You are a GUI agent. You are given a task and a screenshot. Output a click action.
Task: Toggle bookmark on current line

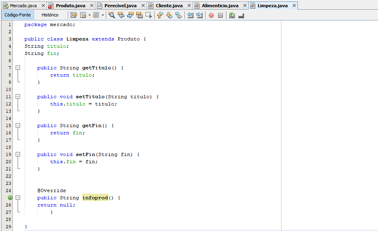(179, 15)
